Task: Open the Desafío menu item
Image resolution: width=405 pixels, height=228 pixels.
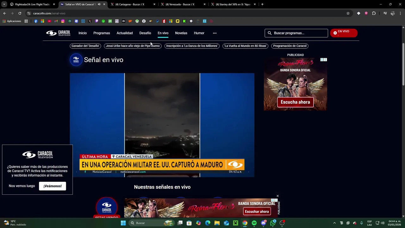Action: click(x=145, y=33)
